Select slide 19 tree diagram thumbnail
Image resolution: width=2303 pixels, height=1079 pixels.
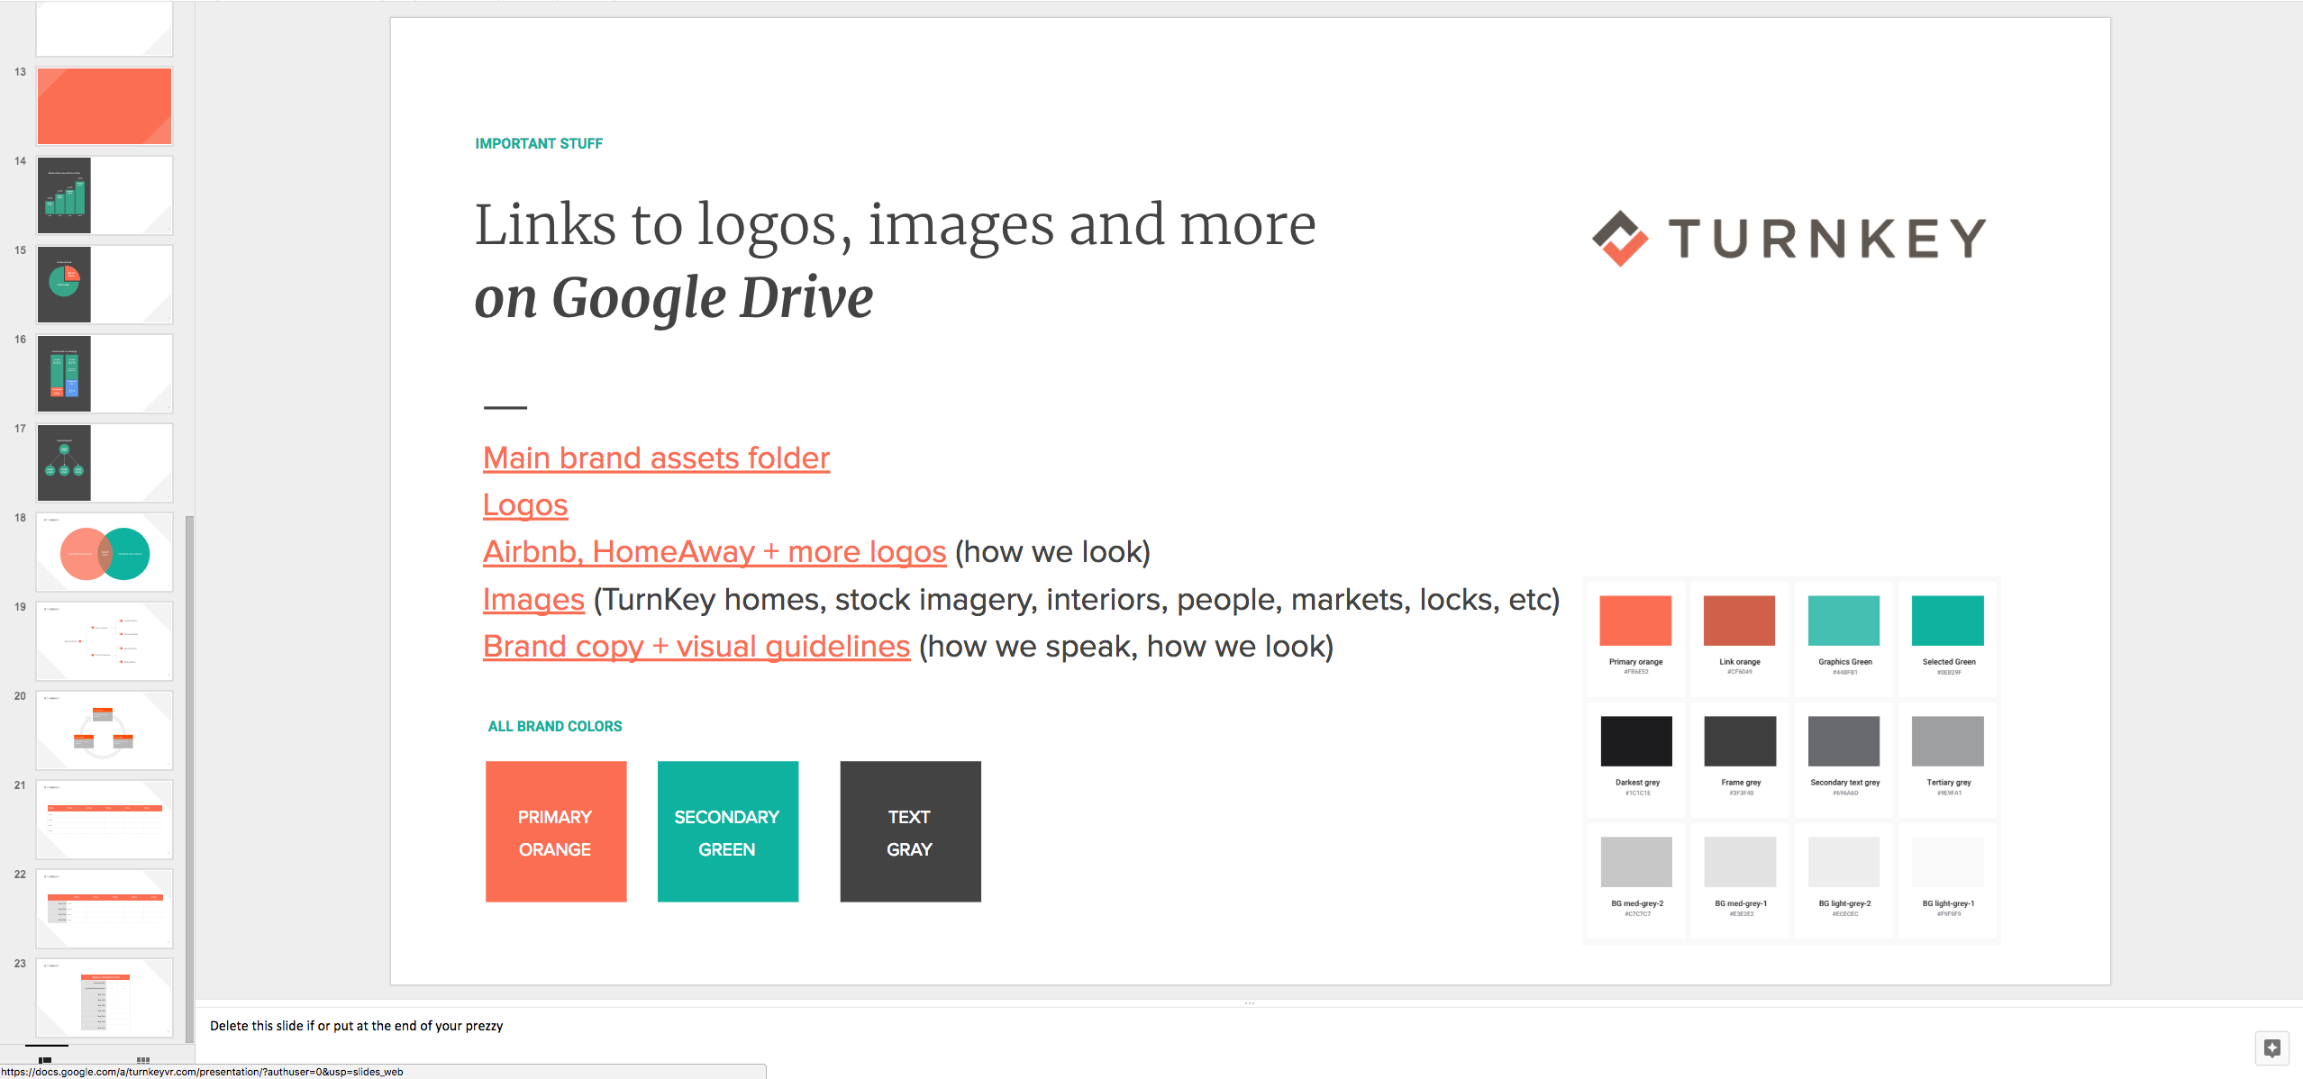pyautogui.click(x=105, y=641)
